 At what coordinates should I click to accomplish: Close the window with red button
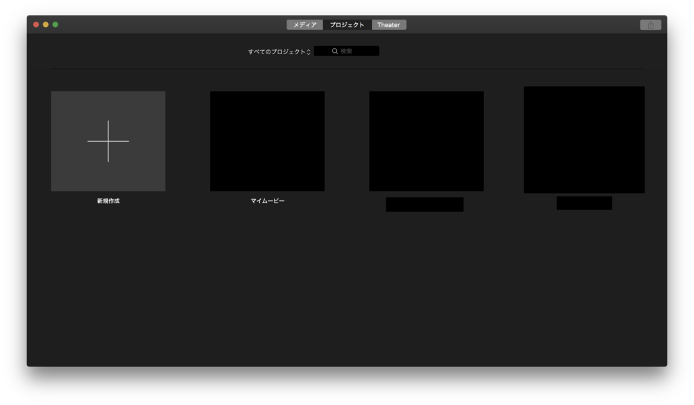tap(37, 25)
